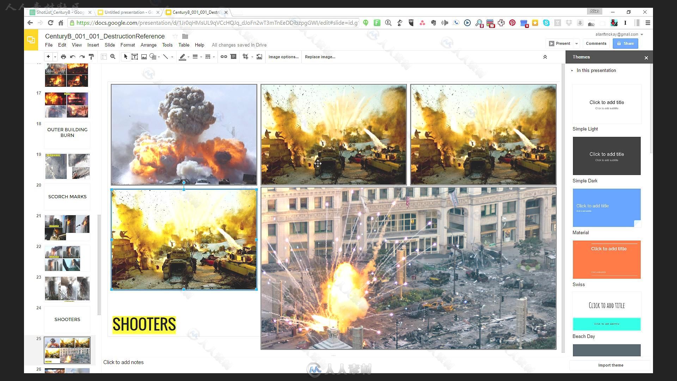Open the crop Mask image dropdown
The image size is (677, 381).
[x=252, y=57]
